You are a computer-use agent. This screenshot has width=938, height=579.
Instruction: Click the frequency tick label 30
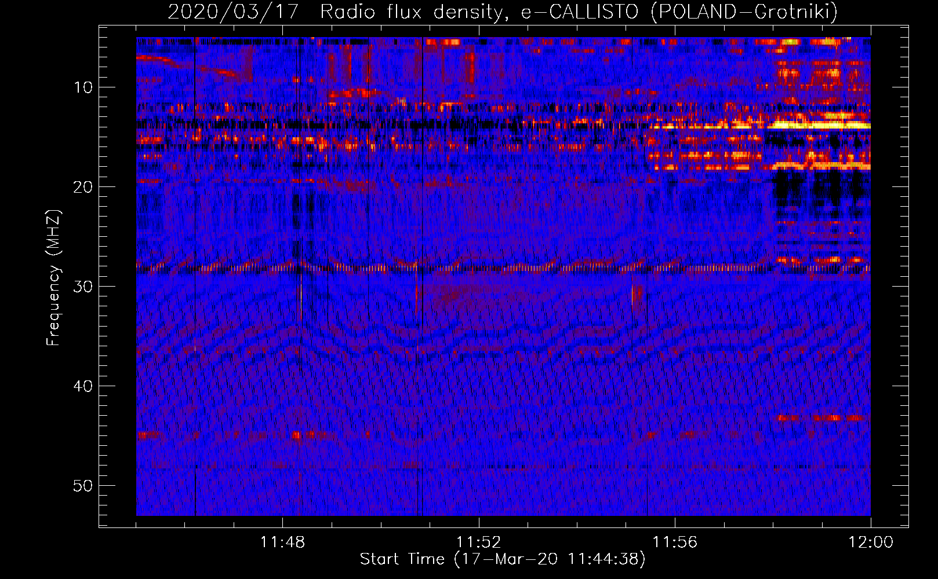[x=83, y=287]
